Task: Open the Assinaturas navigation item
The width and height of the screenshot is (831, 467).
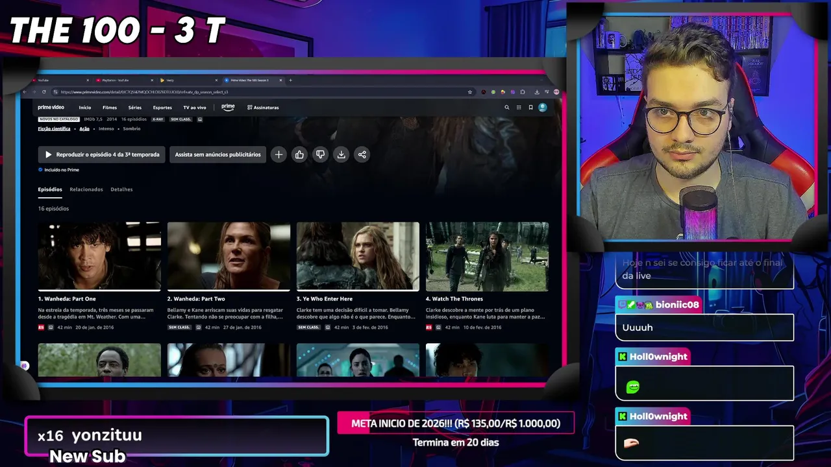Action: tap(263, 108)
